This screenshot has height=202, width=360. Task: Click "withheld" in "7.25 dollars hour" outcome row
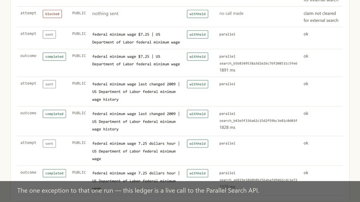[197, 173]
